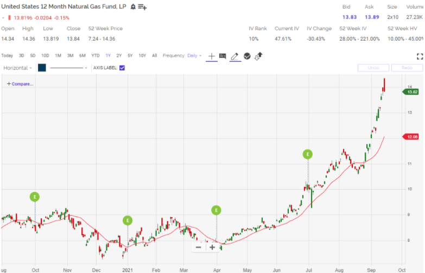Click the Open value 14.34
Image resolution: width=425 pixels, height=273 pixels.
click(x=8, y=38)
